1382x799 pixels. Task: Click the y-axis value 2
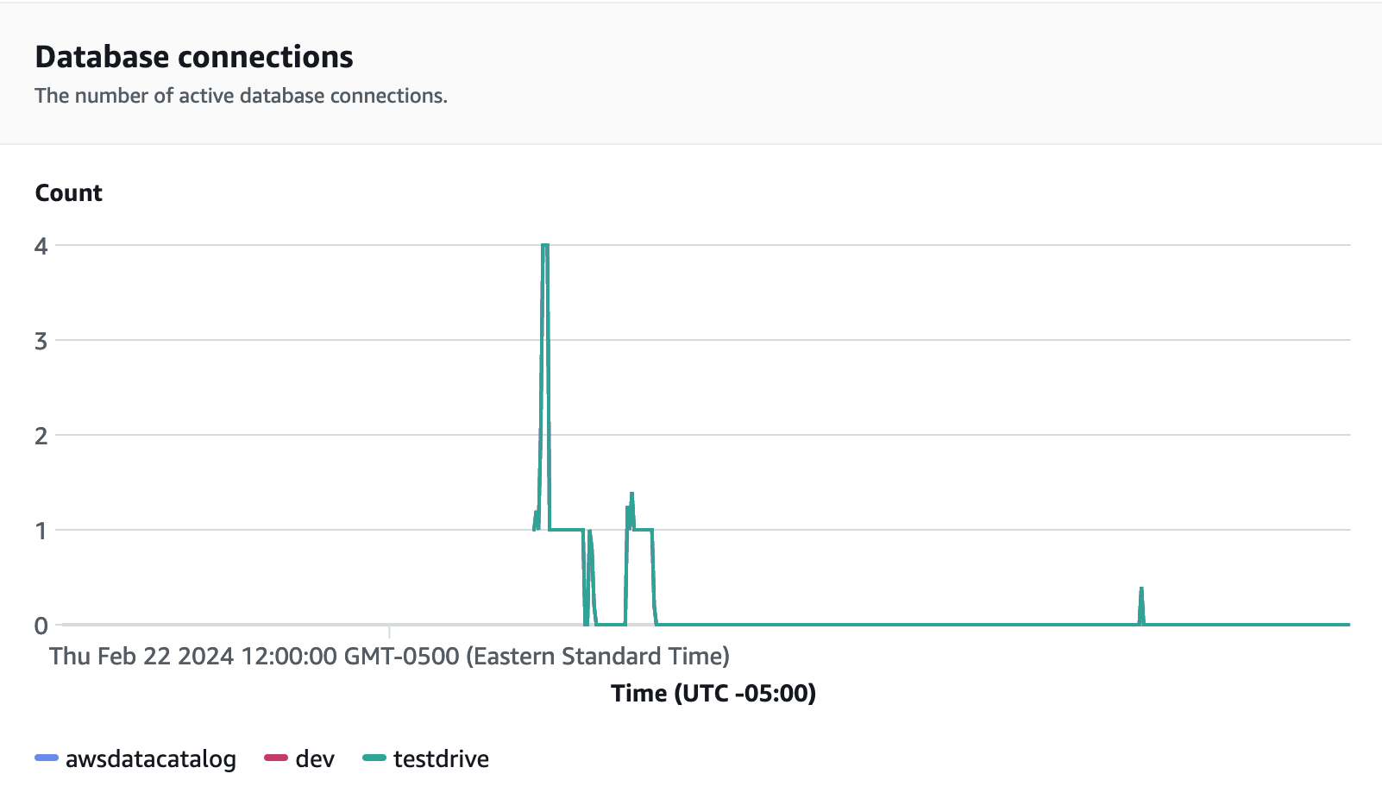click(x=41, y=436)
